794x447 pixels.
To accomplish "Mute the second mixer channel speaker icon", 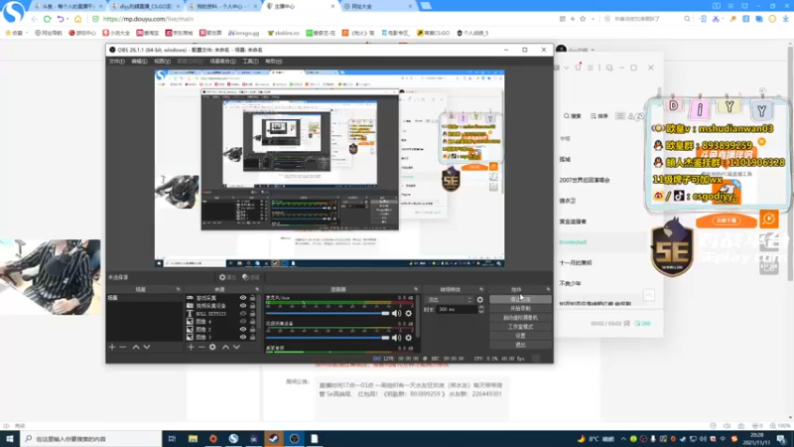I will click(396, 338).
